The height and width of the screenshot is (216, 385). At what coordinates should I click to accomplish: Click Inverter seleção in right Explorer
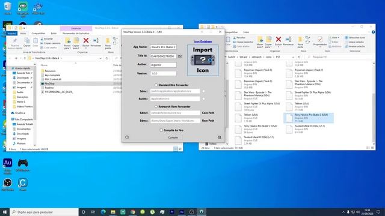[x=355, y=47]
